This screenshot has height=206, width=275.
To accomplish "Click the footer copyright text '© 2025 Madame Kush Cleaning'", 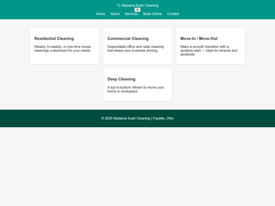I will 126,119.
